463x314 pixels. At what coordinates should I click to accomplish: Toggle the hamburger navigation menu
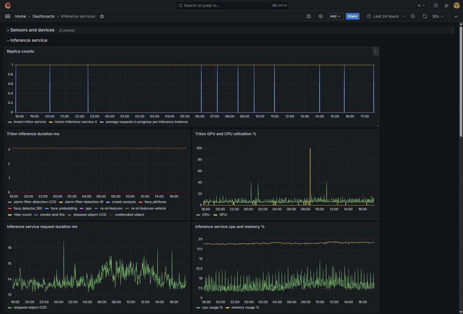pyautogui.click(x=8, y=16)
